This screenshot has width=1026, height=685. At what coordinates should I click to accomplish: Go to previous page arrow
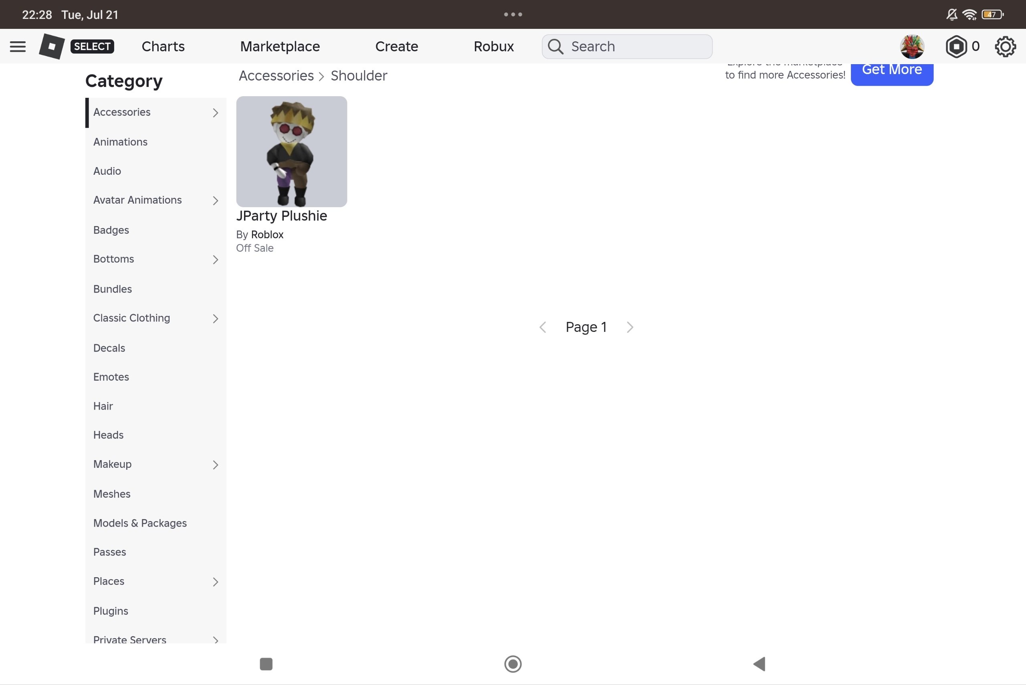pos(543,327)
